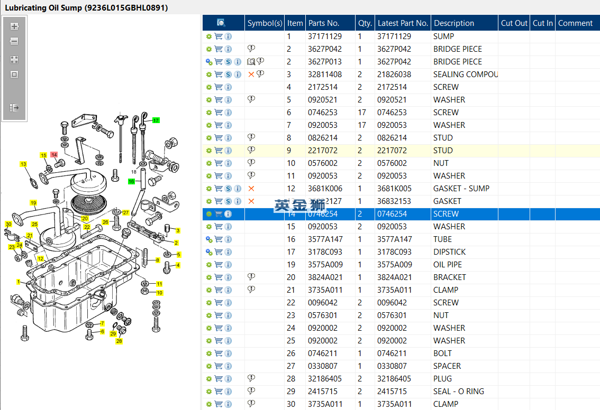The height and width of the screenshot is (410, 600).
Task: Add NUT 0576301 to cart
Action: point(219,315)
